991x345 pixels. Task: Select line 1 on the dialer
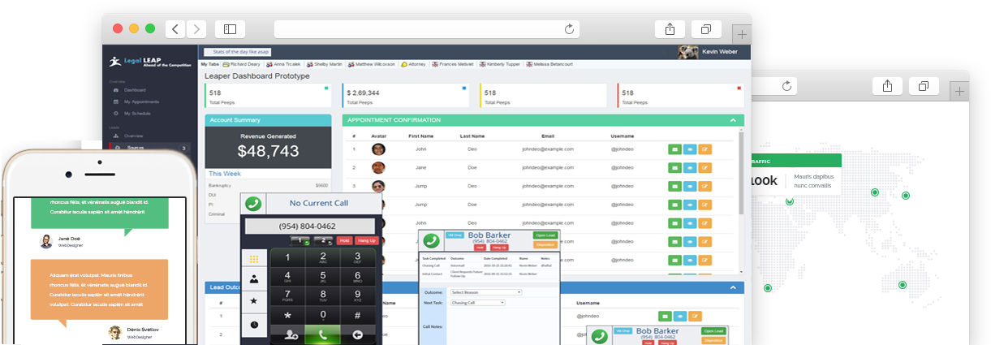pos(300,241)
